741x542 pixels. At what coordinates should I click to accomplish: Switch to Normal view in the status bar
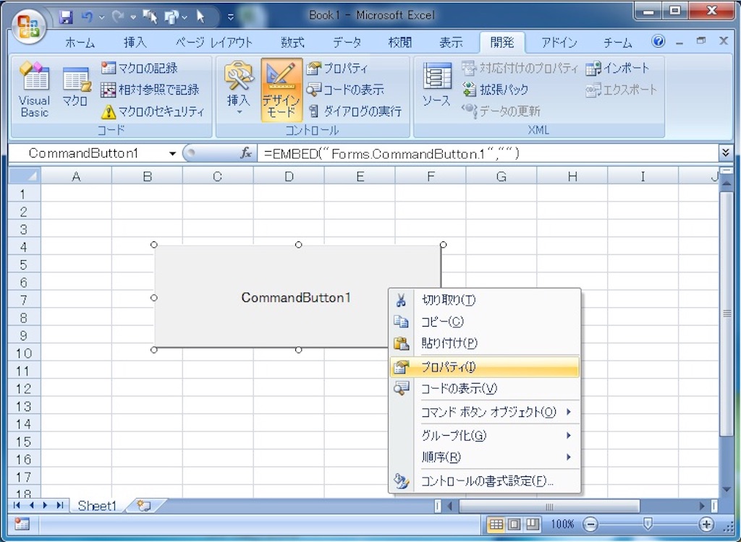click(x=495, y=525)
